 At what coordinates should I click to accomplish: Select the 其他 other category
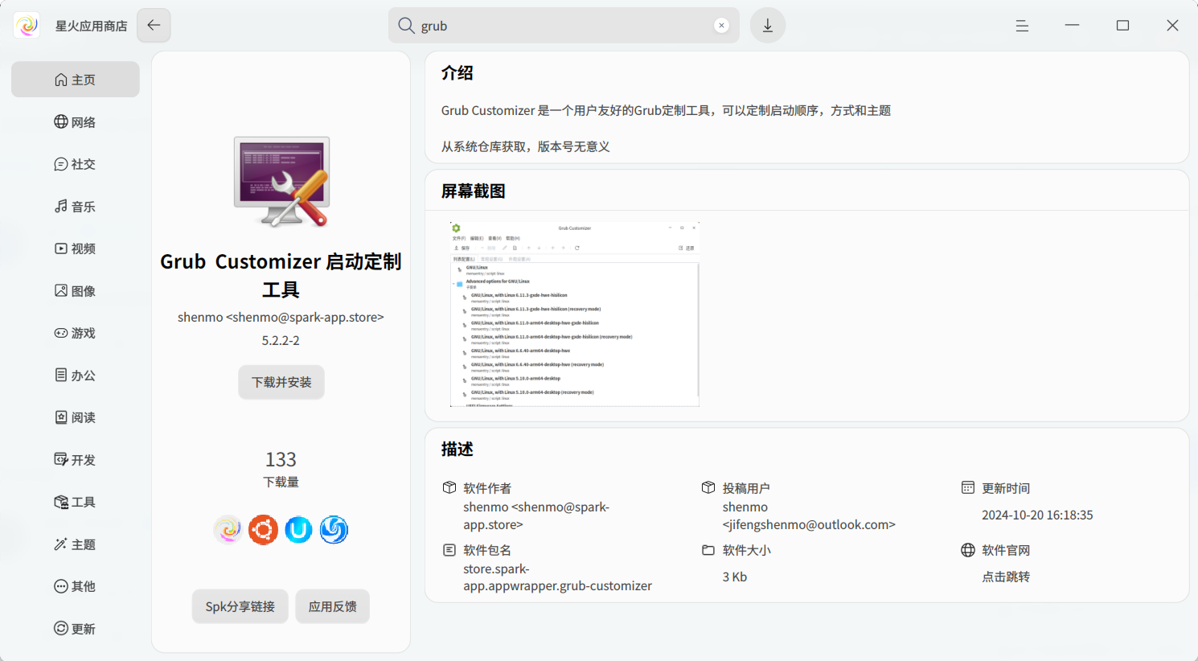point(76,586)
